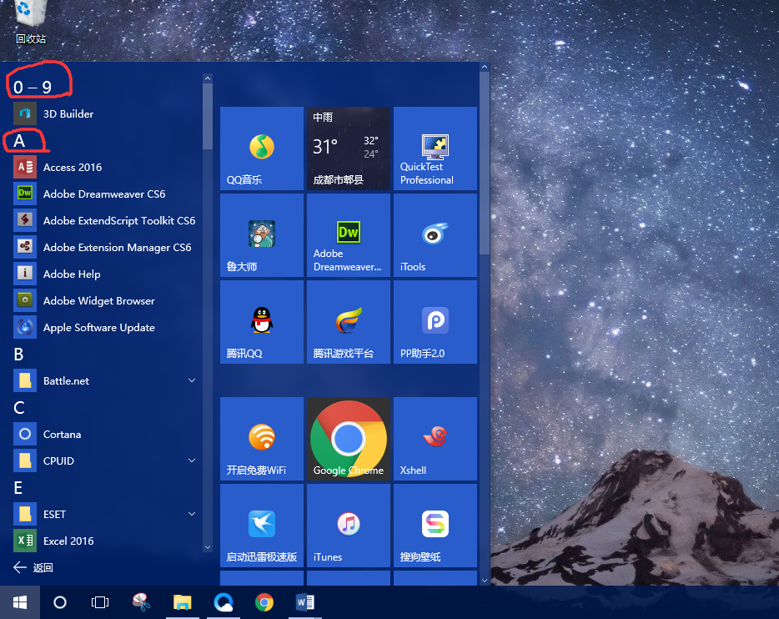The height and width of the screenshot is (619, 779).
Task: Launch Apple Software Update icon
Action: click(25, 327)
